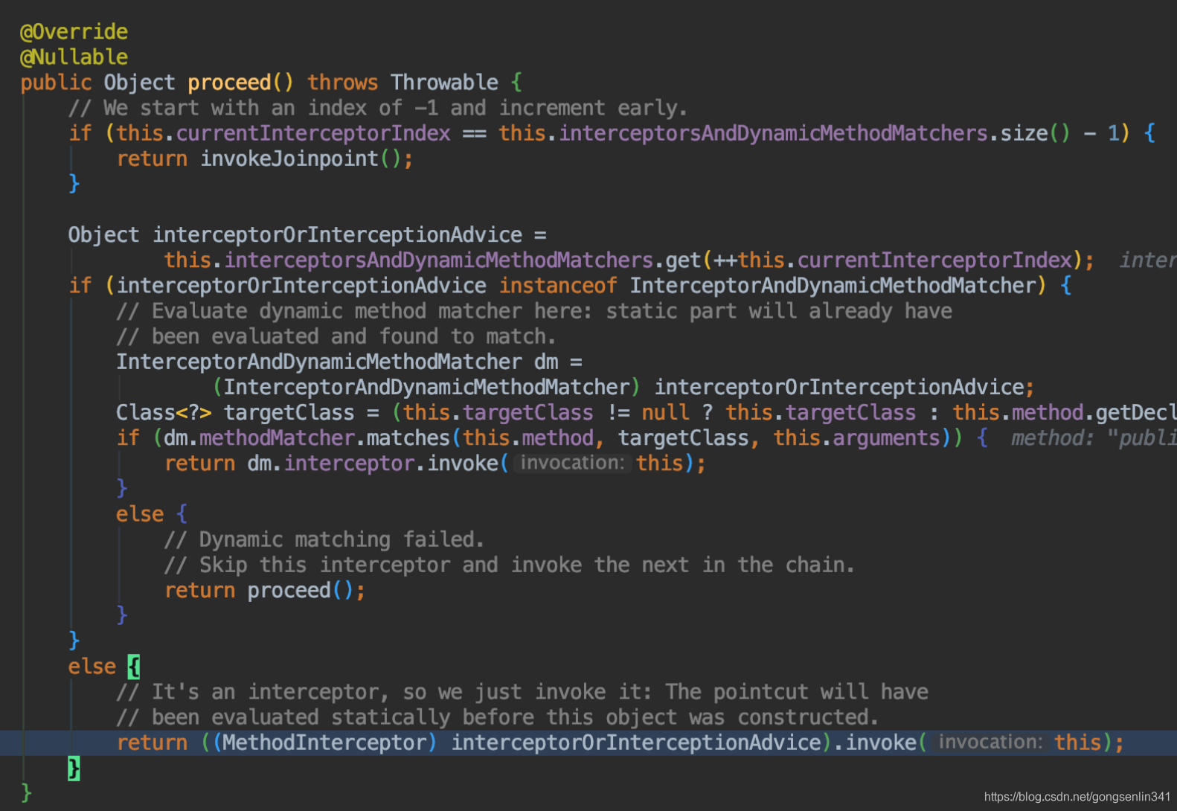Click the 'method: "publi' inline debug value hint
This screenshot has width=1177, height=811.
(1094, 438)
